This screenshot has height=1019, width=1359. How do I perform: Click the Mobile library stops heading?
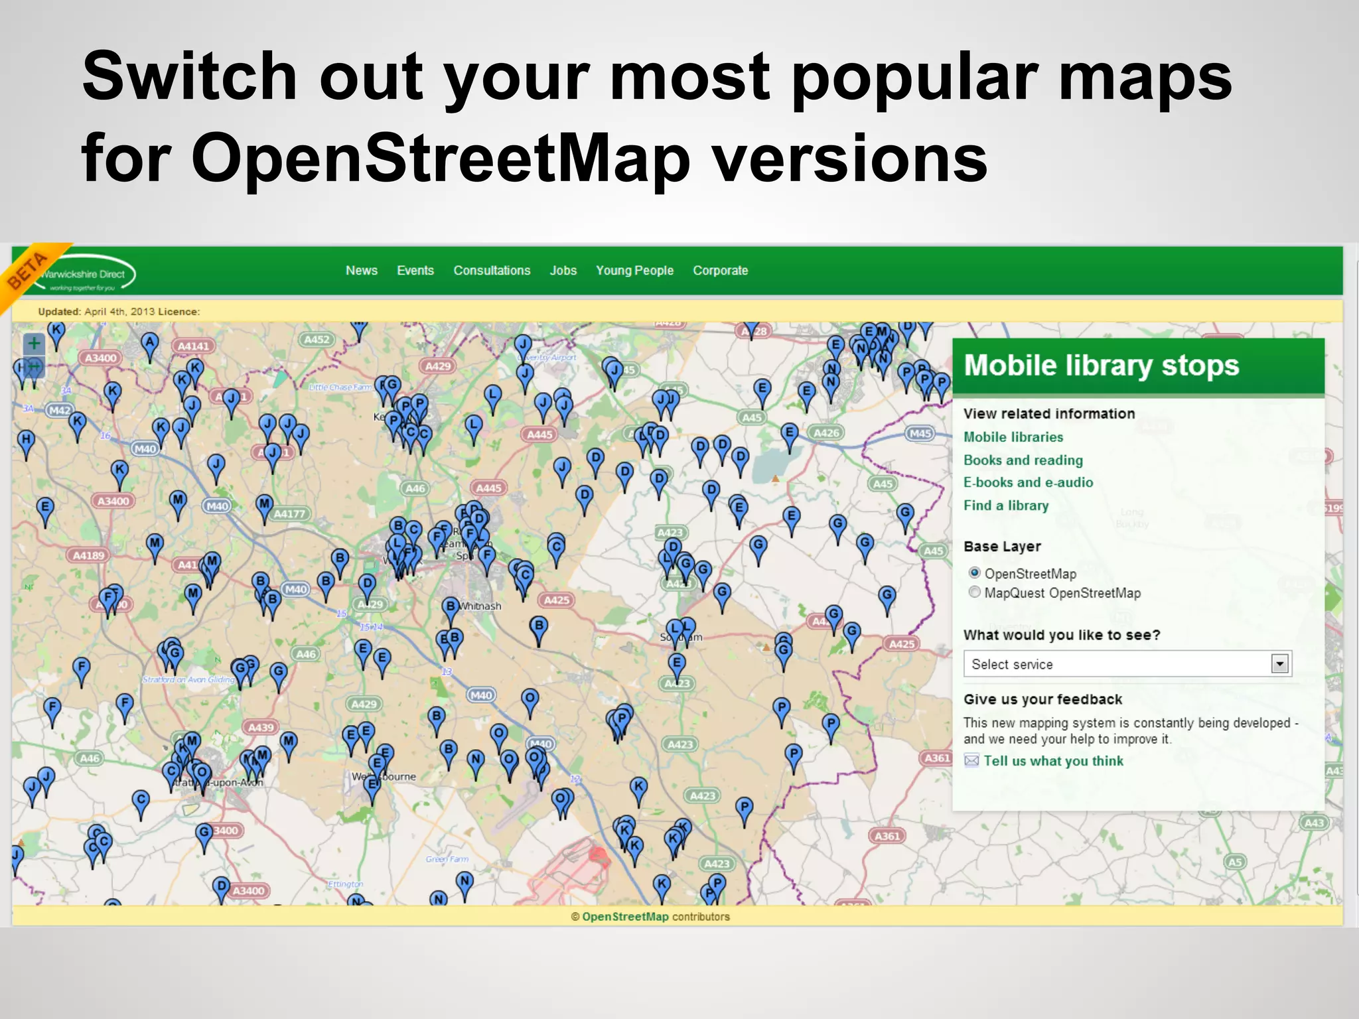click(x=1102, y=366)
